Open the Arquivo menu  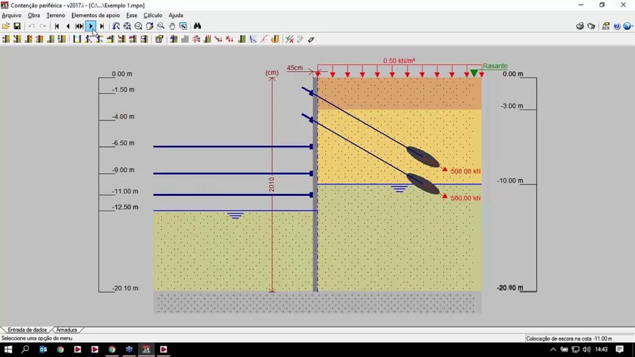[11, 15]
